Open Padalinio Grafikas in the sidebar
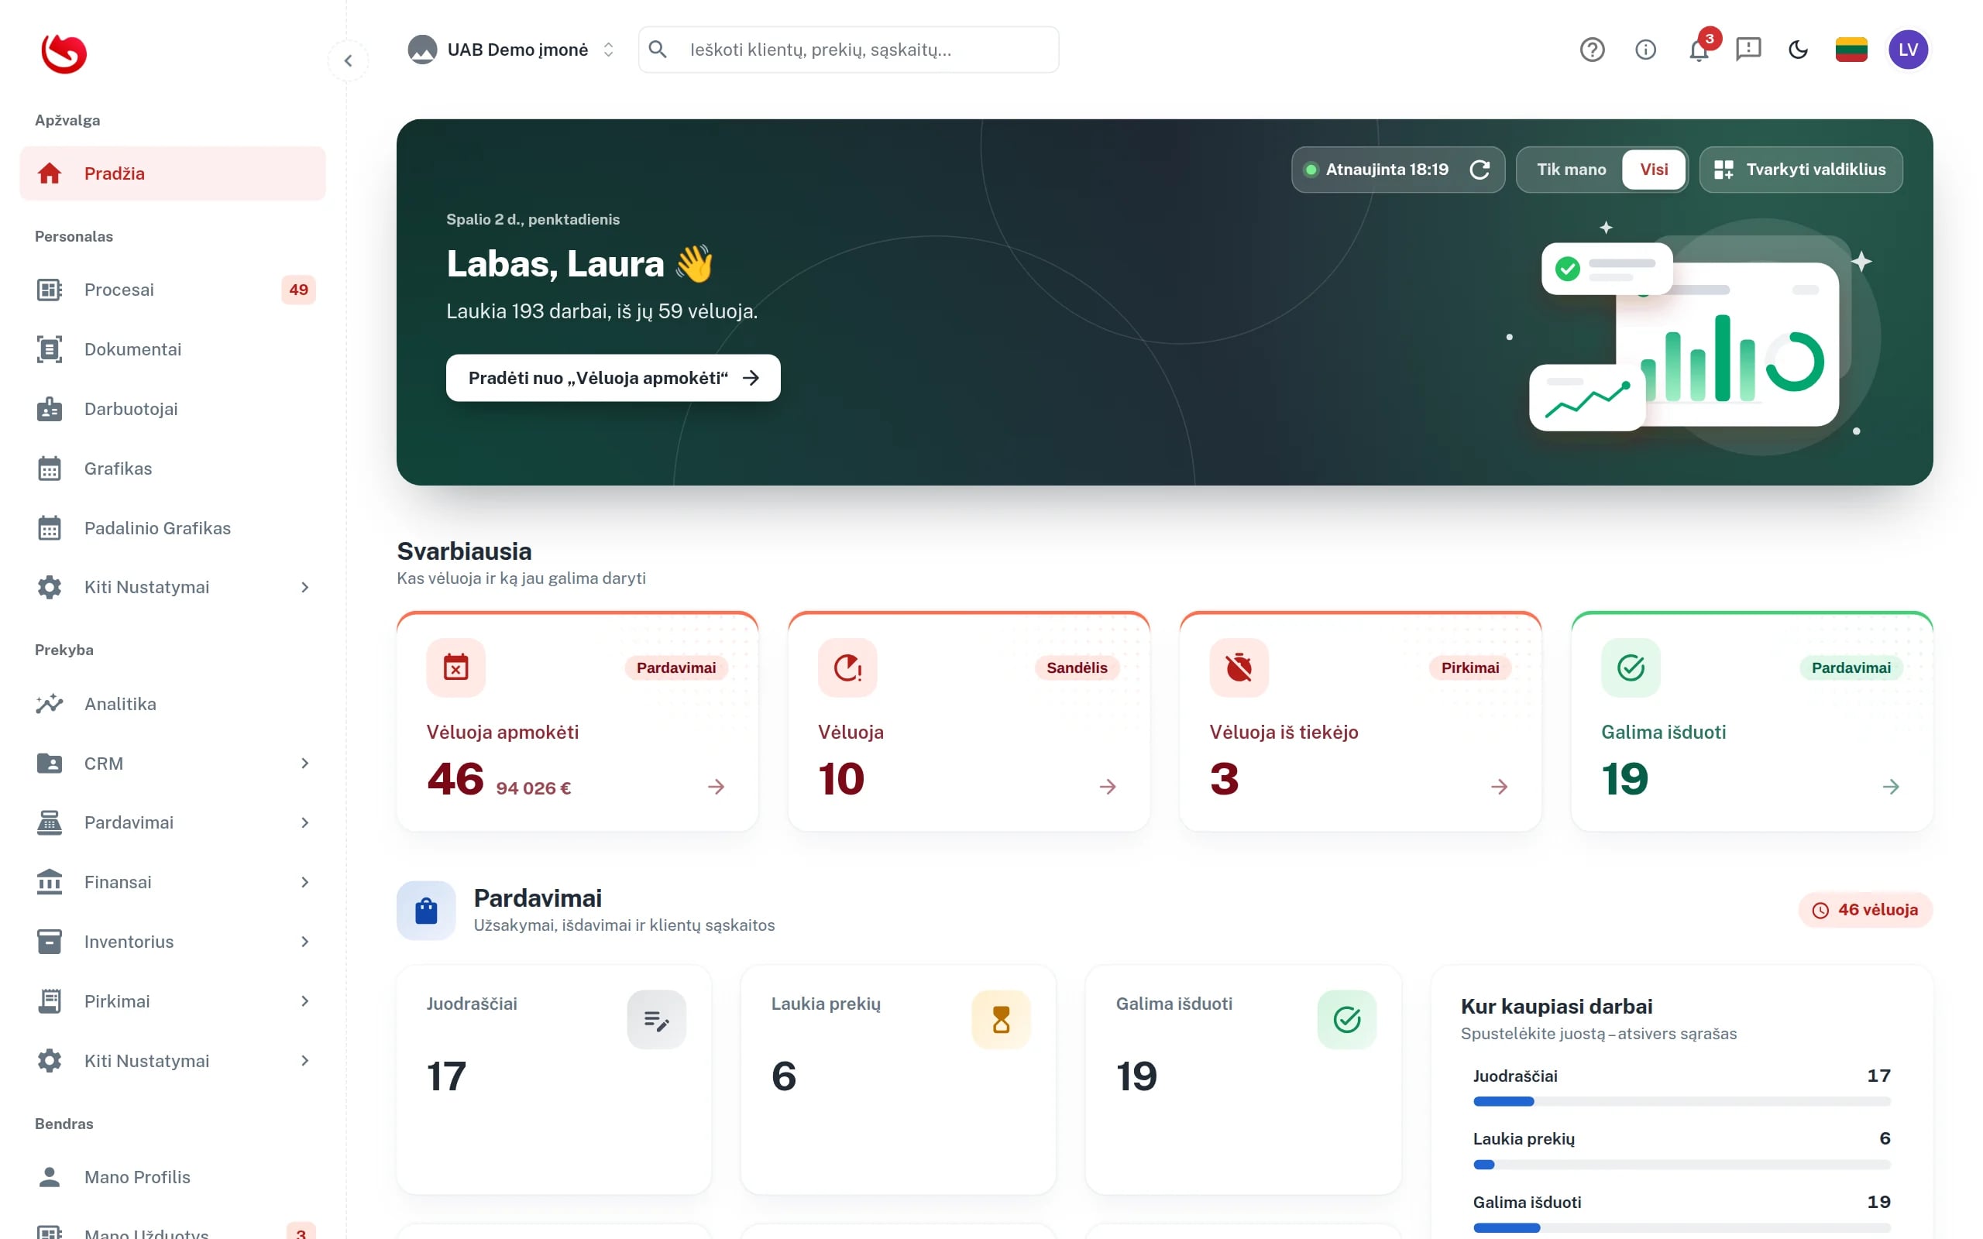The width and height of the screenshot is (1983, 1239). (x=173, y=529)
